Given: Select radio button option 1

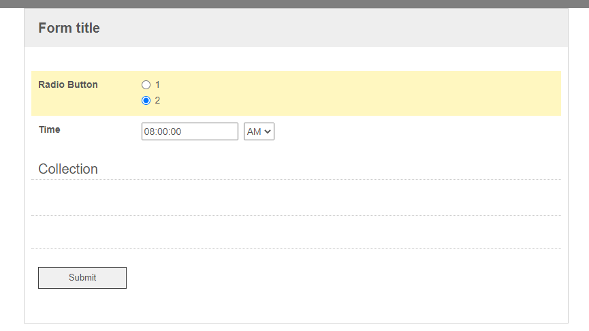Looking at the screenshot, I should (x=146, y=85).
